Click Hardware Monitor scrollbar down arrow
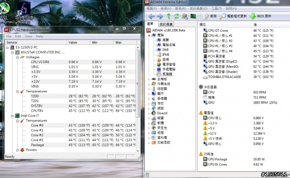Image resolution: width=290 pixels, height=178 pixels. pyautogui.click(x=138, y=151)
